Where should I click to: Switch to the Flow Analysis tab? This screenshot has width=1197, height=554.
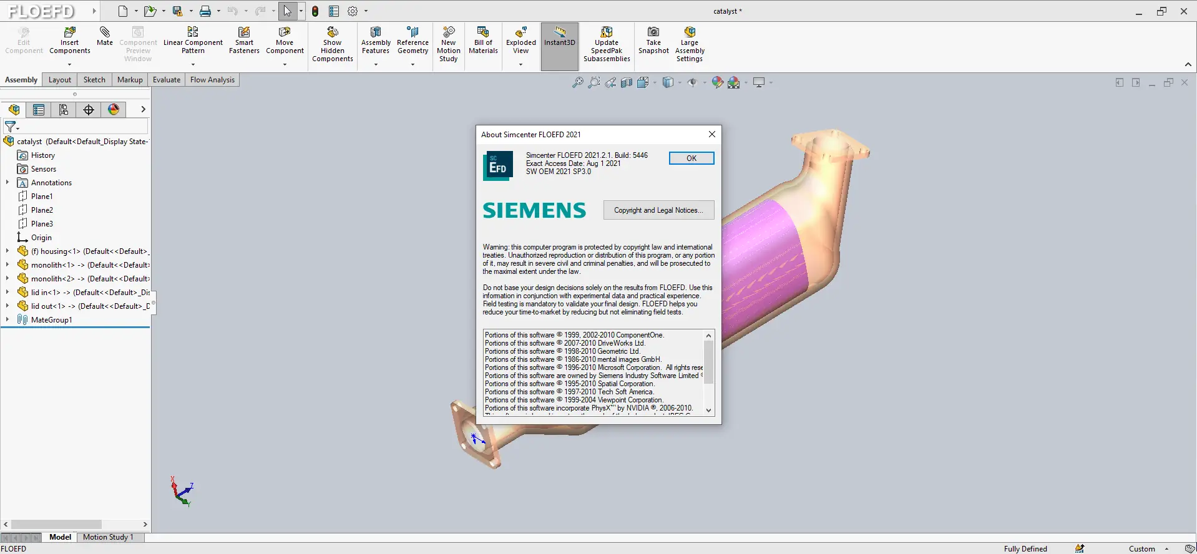(212, 80)
